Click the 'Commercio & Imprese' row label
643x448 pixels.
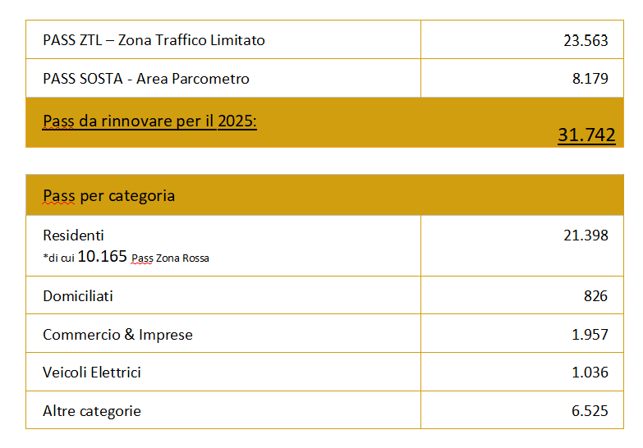tap(117, 335)
